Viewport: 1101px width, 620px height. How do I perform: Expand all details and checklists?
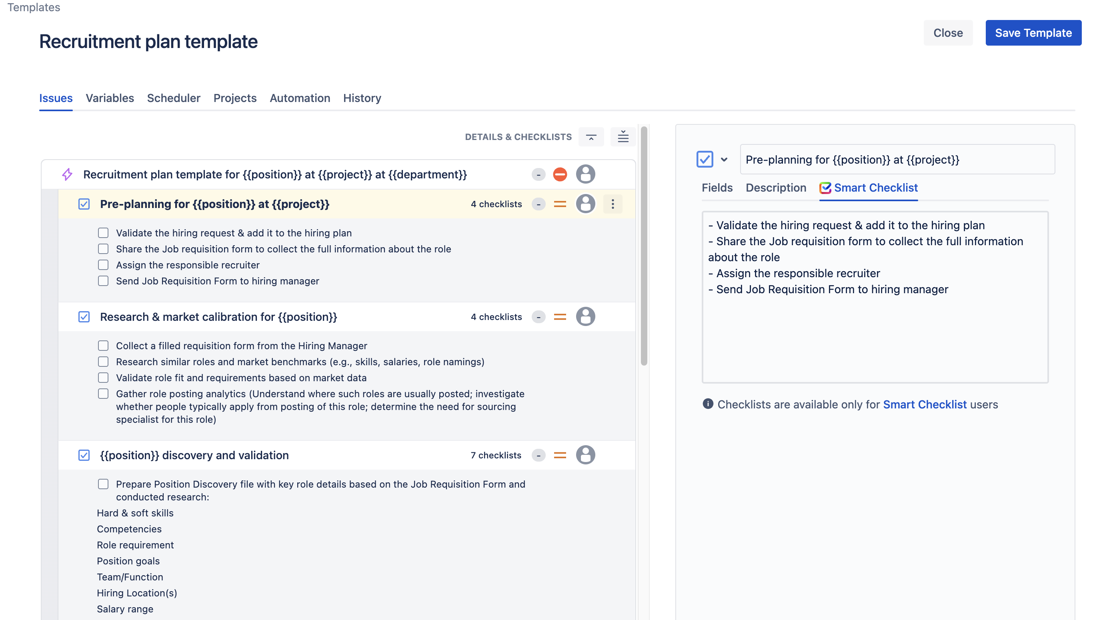[x=623, y=137]
